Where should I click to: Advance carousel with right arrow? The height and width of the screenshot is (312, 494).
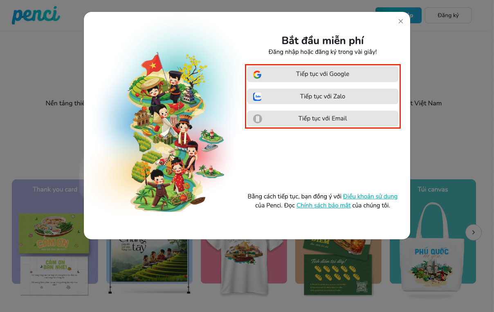click(474, 232)
